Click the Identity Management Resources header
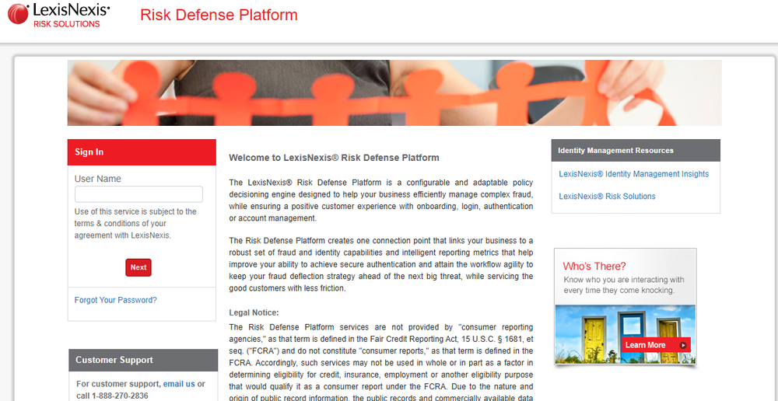 coord(636,150)
